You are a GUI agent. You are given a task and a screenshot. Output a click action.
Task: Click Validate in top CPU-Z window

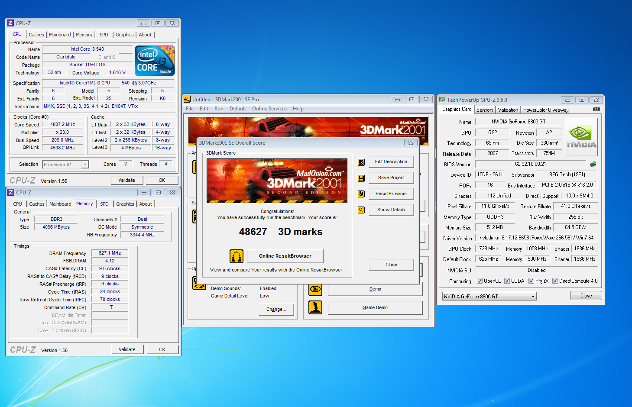[x=126, y=180]
